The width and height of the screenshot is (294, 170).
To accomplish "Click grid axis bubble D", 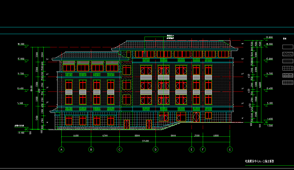I will (x=155, y=149).
